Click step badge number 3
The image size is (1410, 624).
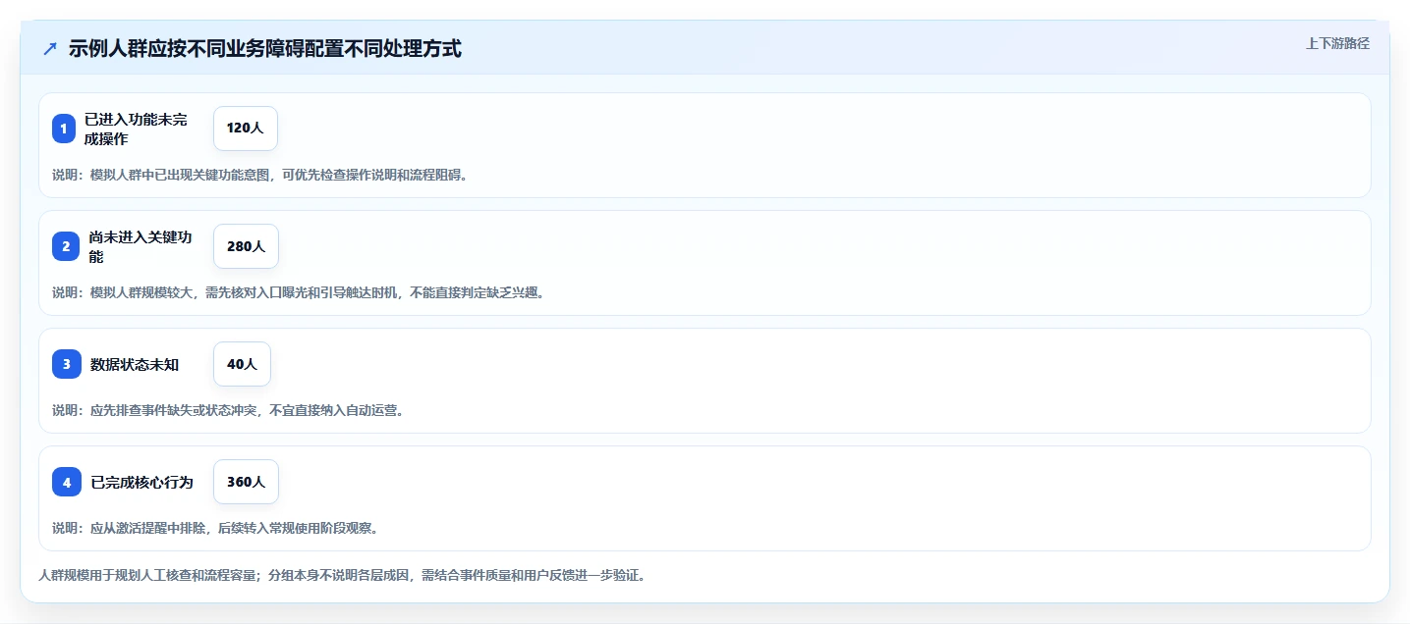click(x=67, y=364)
